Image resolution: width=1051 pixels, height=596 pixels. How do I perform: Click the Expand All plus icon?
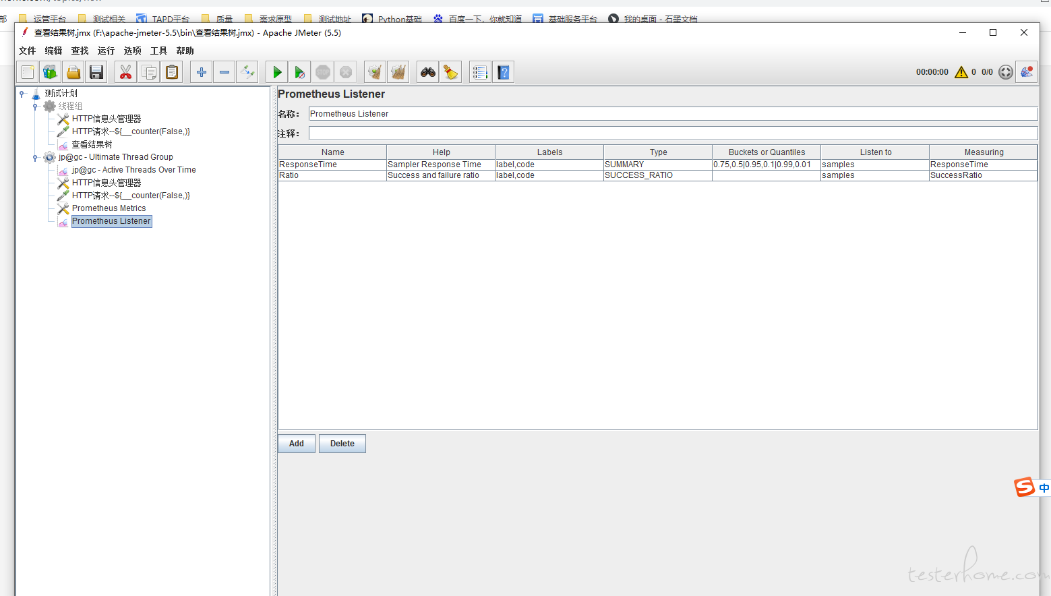click(x=202, y=72)
